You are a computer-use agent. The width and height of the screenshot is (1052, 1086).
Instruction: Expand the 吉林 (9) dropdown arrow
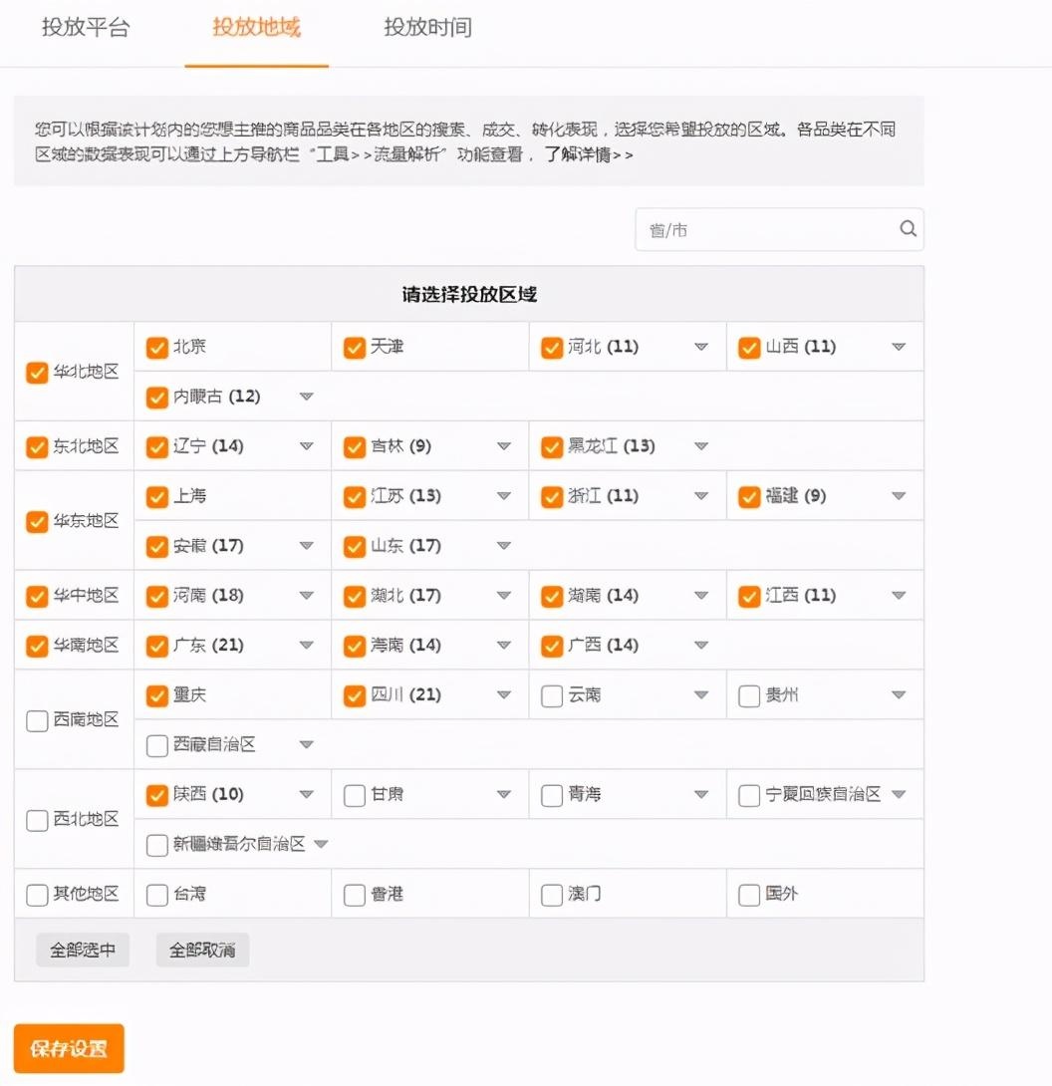click(504, 446)
